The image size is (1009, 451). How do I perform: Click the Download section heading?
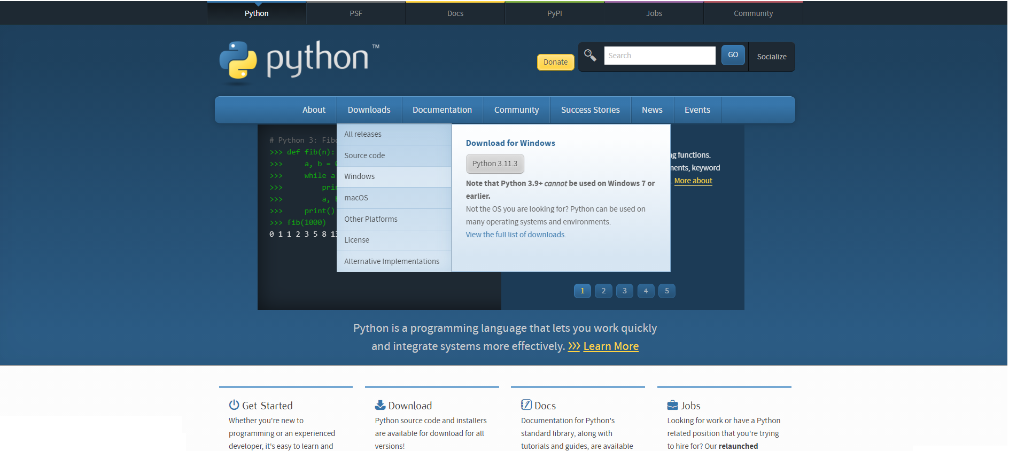click(x=410, y=406)
